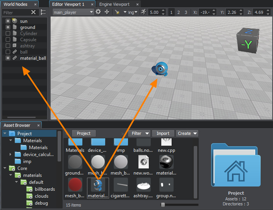Expand the device_calcul... folder in tree

[10, 155]
